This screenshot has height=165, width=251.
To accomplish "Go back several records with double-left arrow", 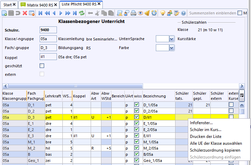I will tap(47, 13).
